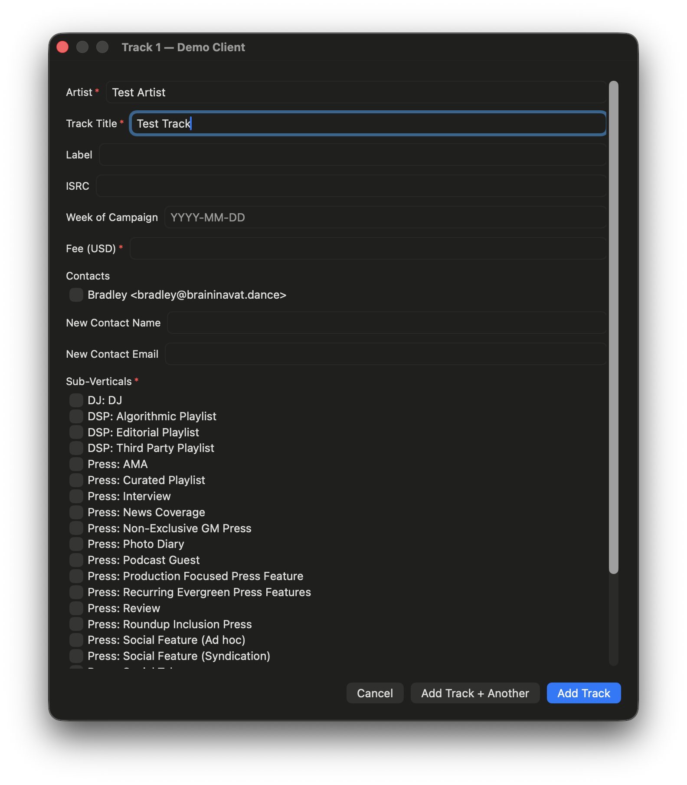The width and height of the screenshot is (687, 785).
Task: Select DSP: Third Party Playlist checkbox
Action: point(76,448)
